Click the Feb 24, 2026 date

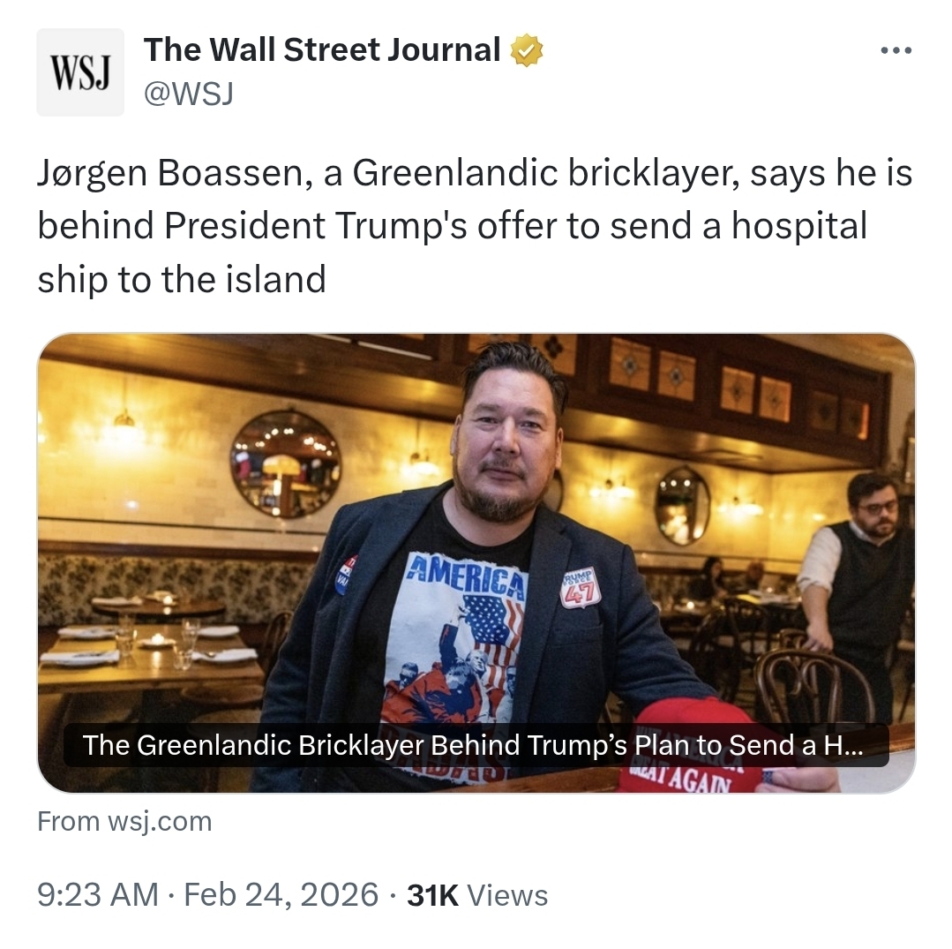tap(281, 895)
